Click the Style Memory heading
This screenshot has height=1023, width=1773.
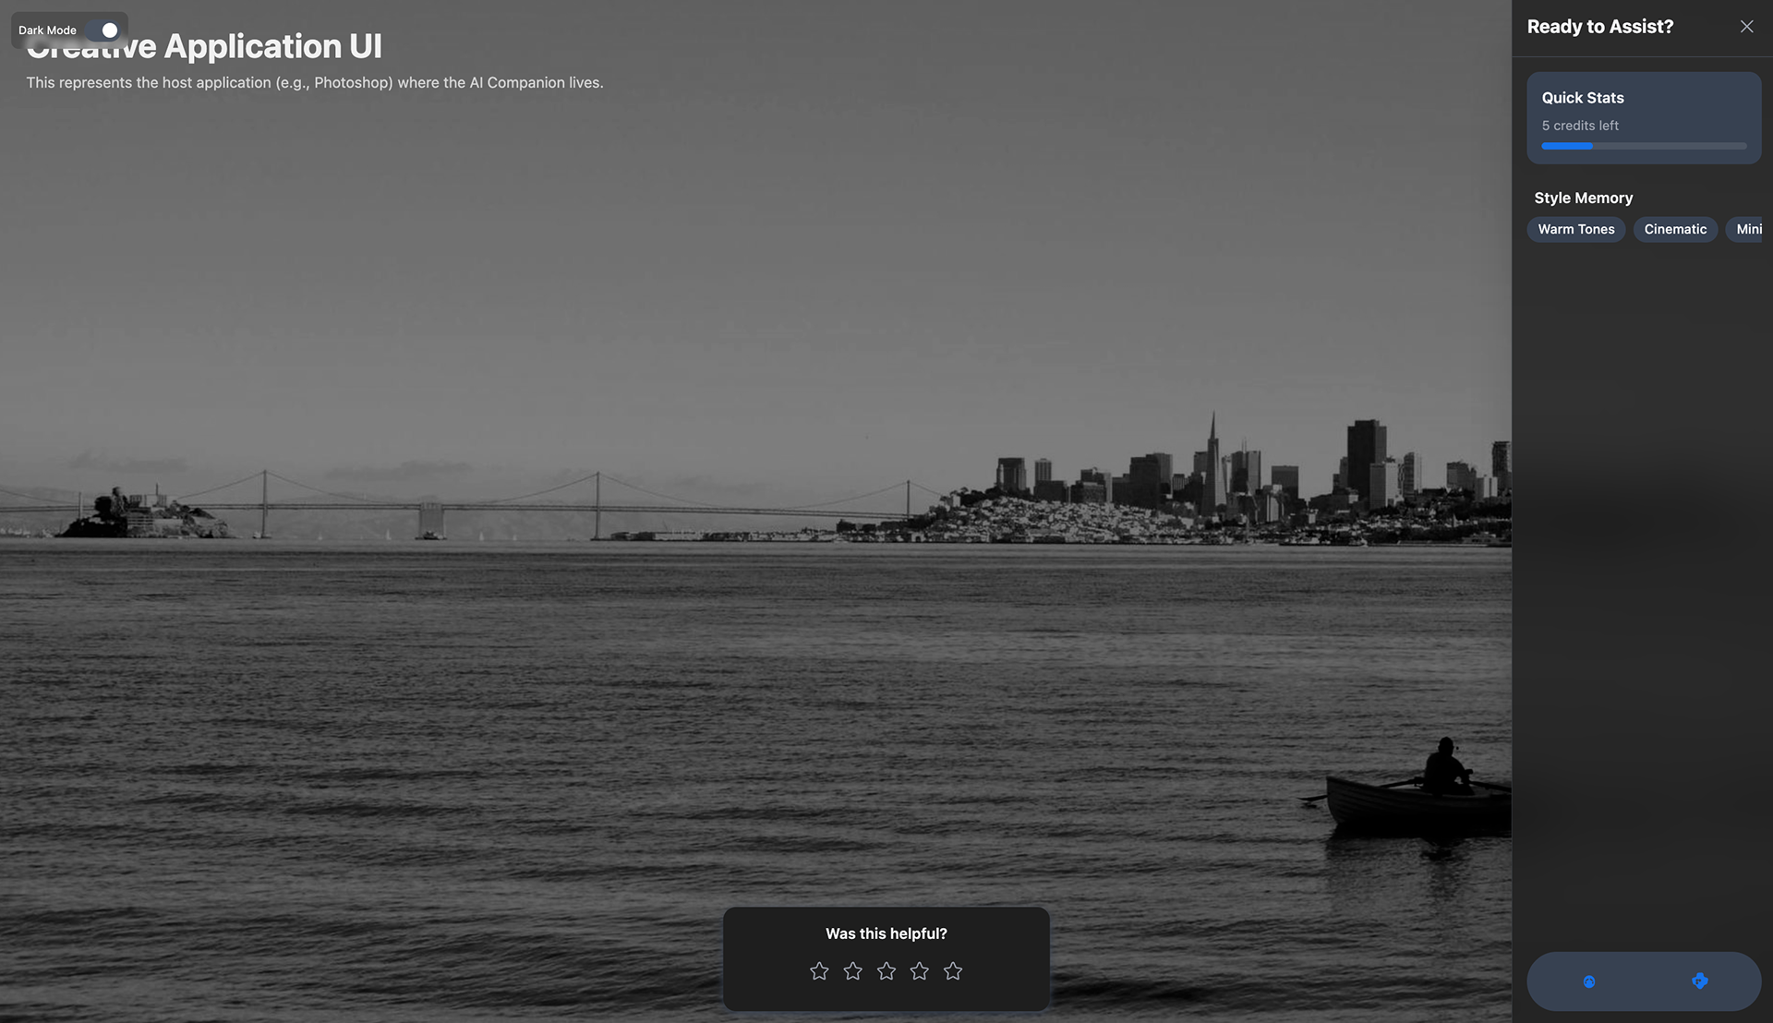(1583, 198)
